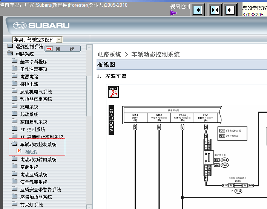Click the center-split view control icon
This screenshot has width=267, height=209.
[x=215, y=10]
